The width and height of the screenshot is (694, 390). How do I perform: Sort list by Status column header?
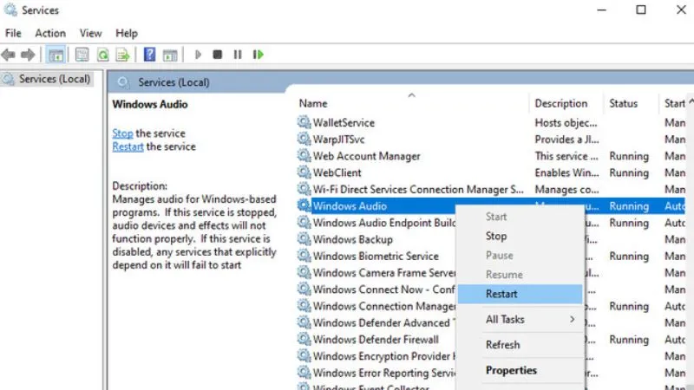point(623,103)
